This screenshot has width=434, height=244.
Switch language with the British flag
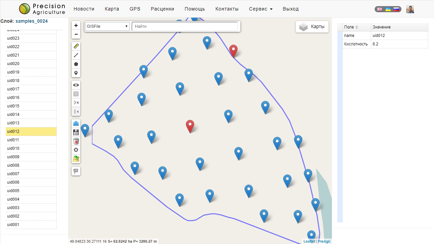(380, 9)
